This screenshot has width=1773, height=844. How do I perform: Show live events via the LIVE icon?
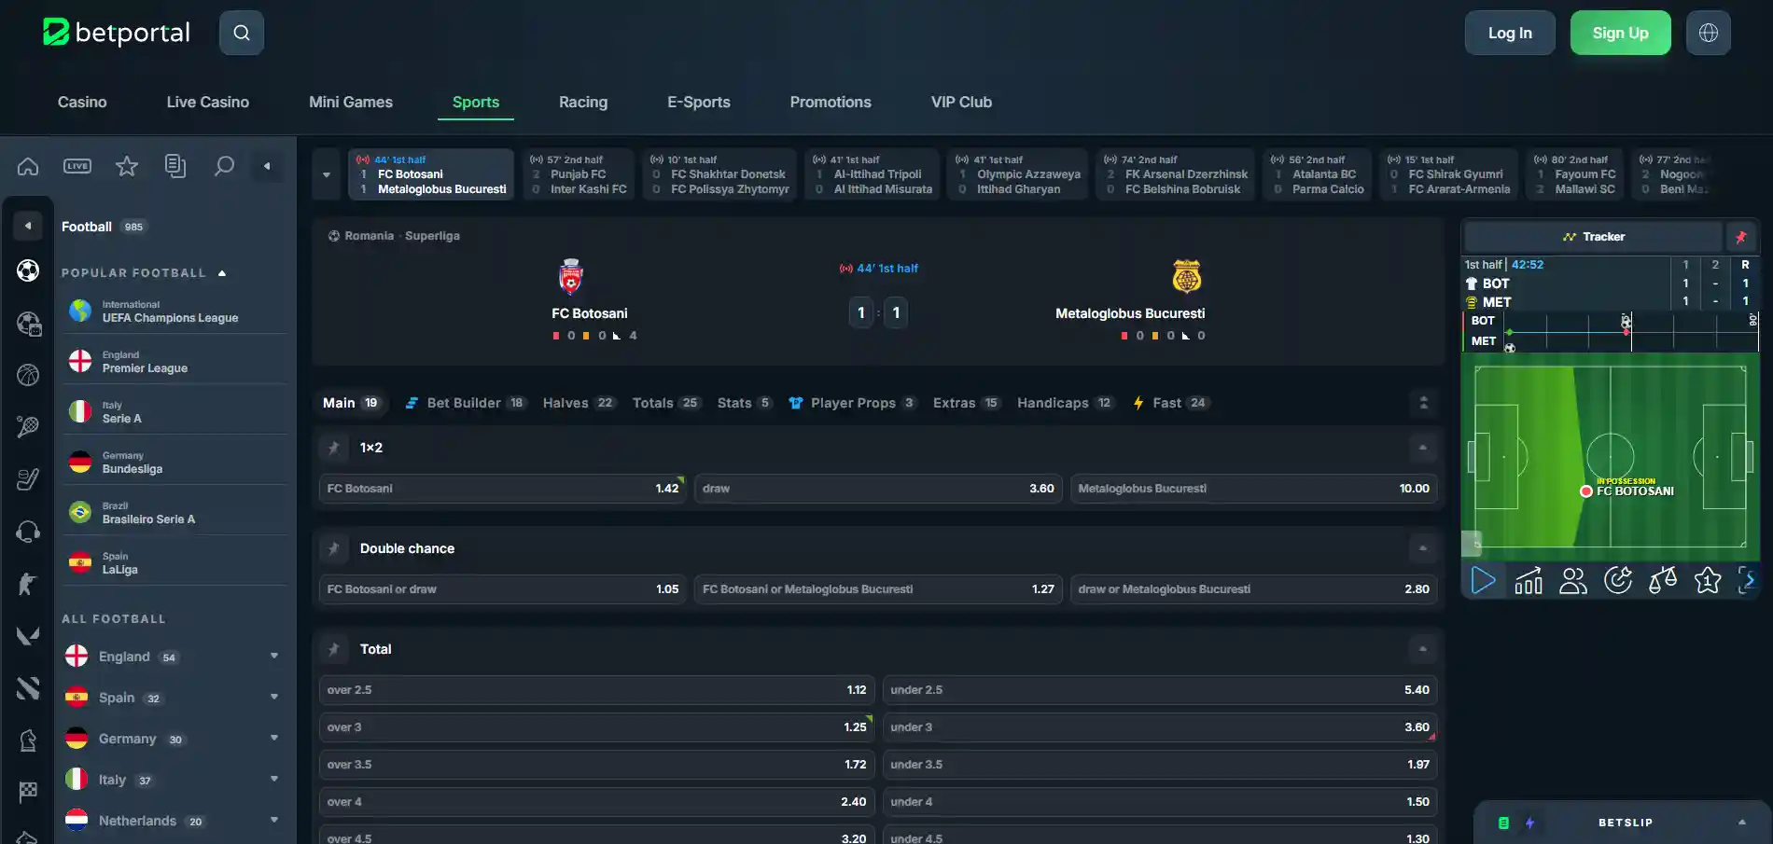pyautogui.click(x=77, y=166)
